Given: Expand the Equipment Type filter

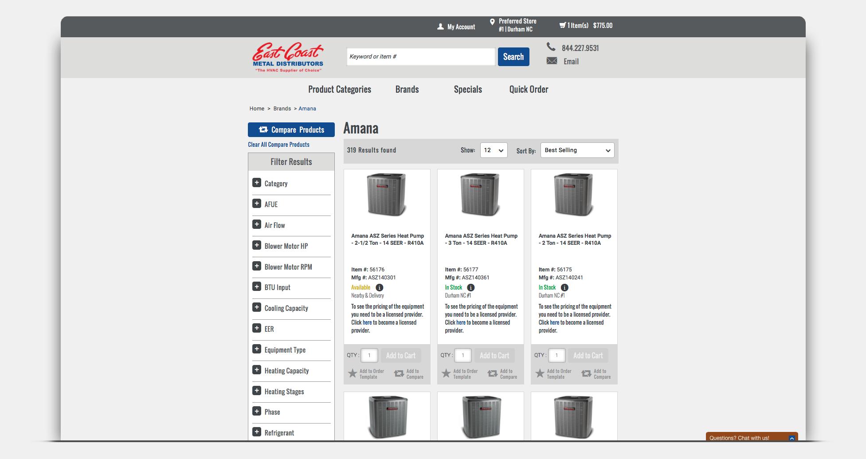Looking at the screenshot, I should [256, 349].
